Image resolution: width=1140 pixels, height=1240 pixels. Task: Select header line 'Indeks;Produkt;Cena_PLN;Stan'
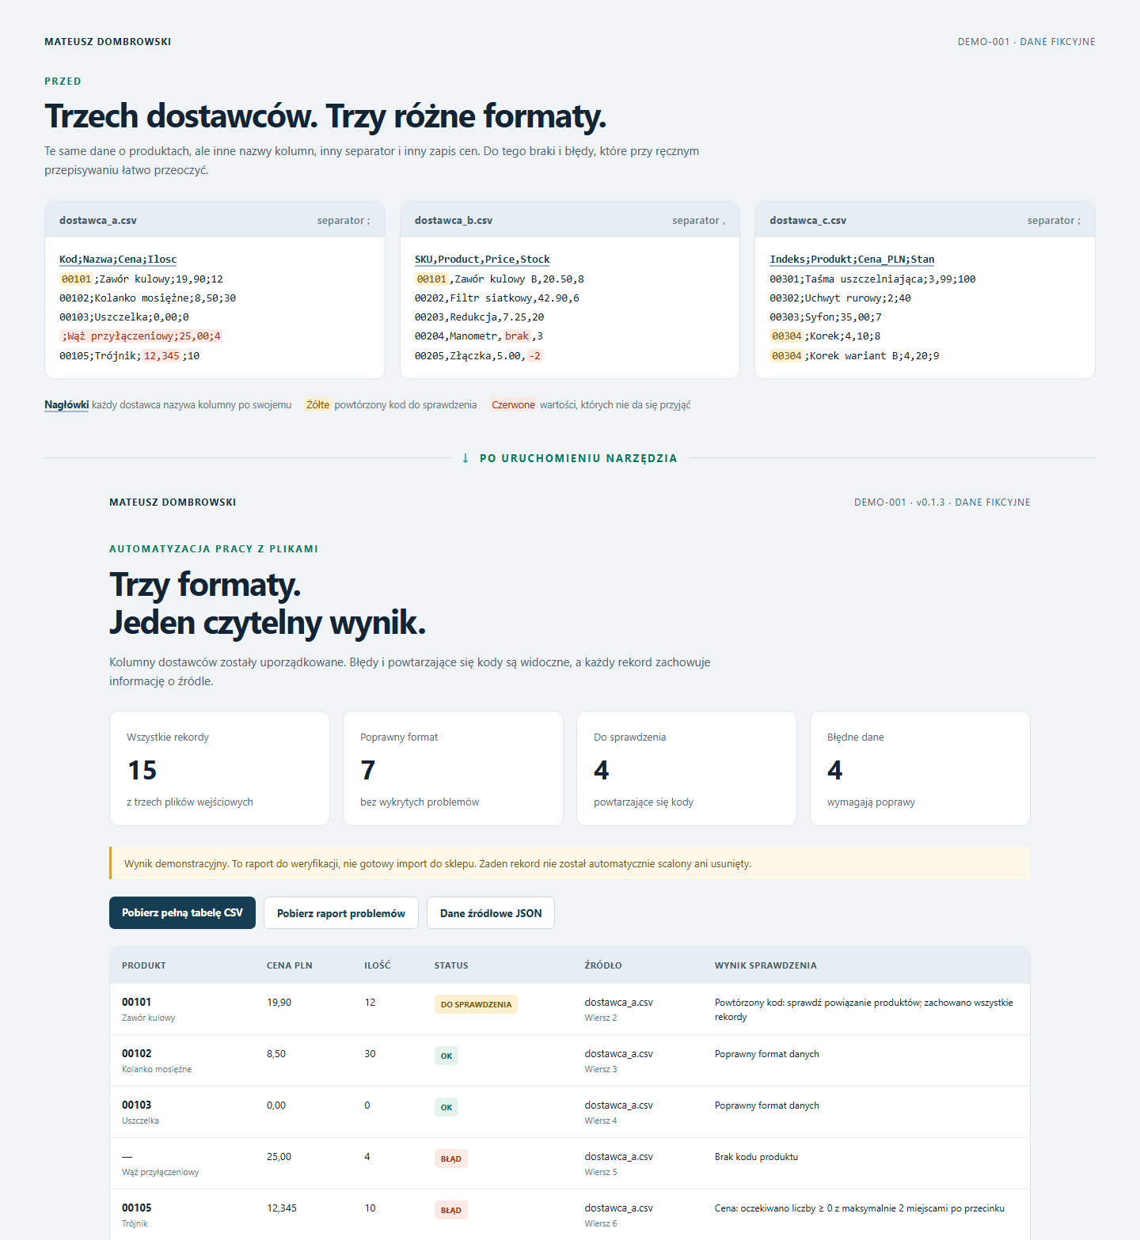coord(852,260)
